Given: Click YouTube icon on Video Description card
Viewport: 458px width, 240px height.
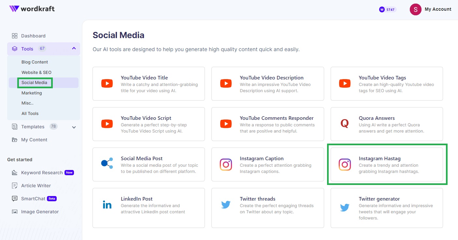Looking at the screenshot, I should (226, 84).
